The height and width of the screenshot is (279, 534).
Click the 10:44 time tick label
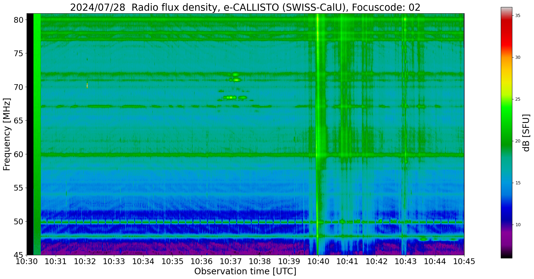(x=435, y=261)
